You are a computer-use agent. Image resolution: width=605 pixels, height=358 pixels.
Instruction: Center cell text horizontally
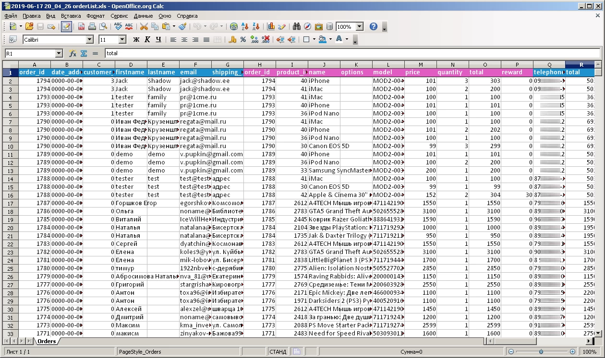coord(184,39)
